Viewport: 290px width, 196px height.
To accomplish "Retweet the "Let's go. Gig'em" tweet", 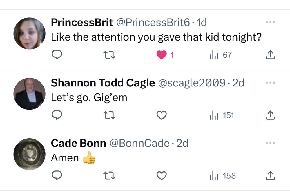I will (x=109, y=116).
